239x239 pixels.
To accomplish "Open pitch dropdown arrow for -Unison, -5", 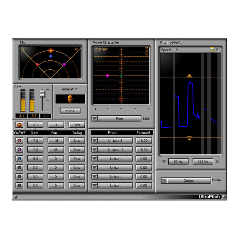I will (95, 150).
